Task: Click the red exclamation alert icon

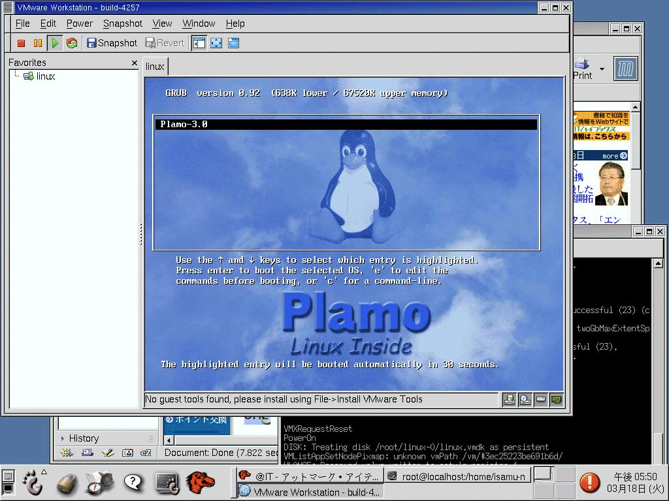Action: tap(590, 483)
